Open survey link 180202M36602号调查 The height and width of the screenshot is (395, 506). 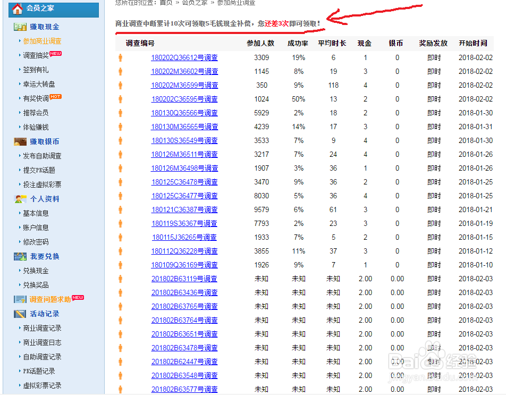[x=184, y=71]
